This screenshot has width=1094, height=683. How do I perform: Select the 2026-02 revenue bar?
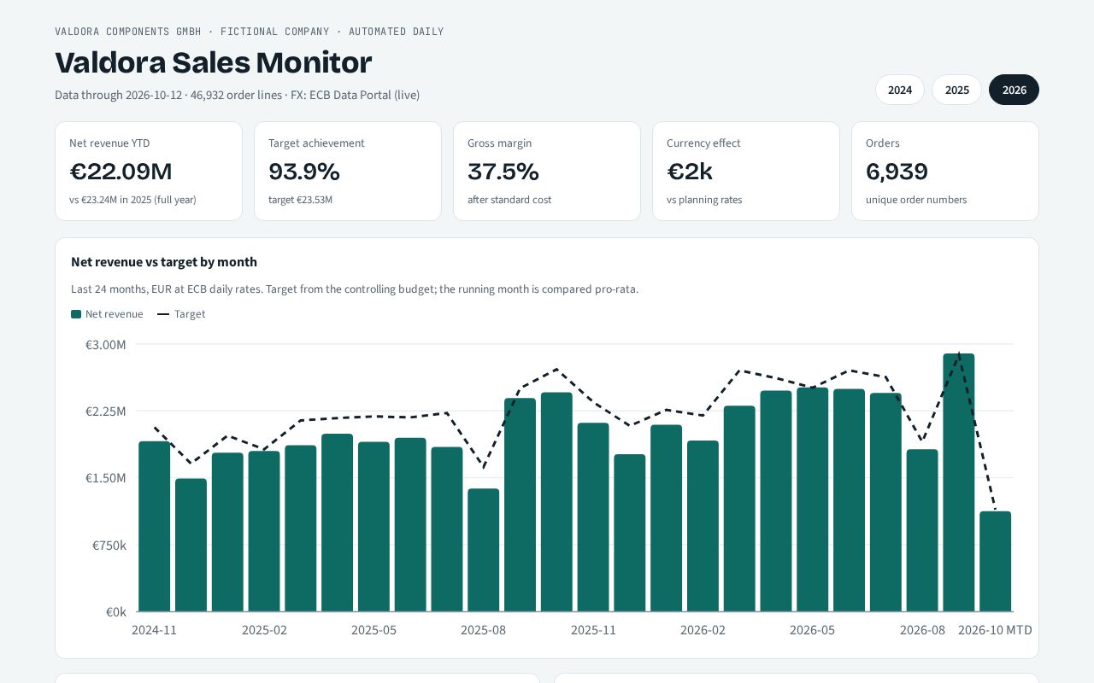tap(703, 526)
